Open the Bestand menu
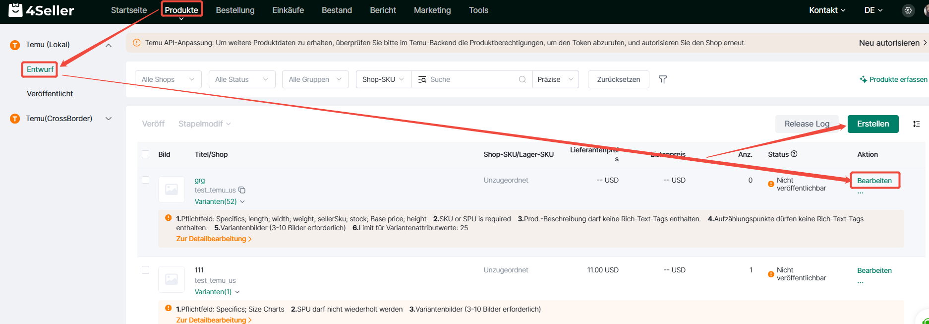929x324 pixels. 337,10
